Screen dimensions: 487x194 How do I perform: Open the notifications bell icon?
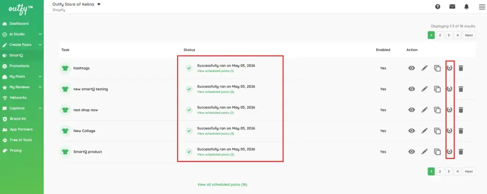point(467,7)
